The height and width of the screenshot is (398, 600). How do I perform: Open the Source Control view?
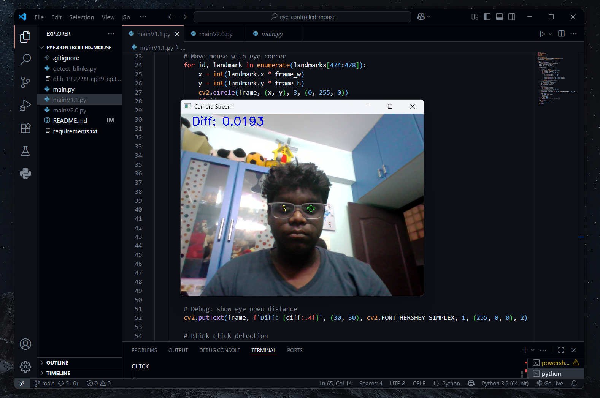click(x=25, y=82)
